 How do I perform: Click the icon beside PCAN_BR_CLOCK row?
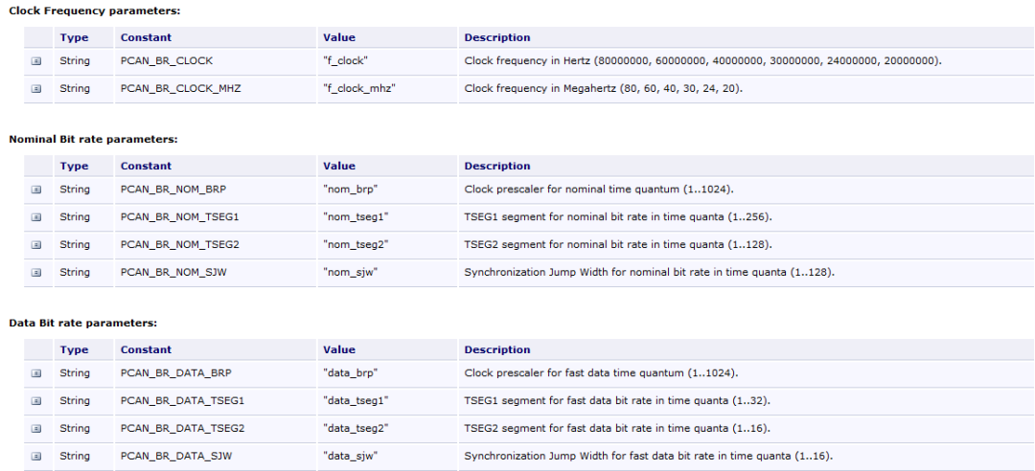[x=36, y=61]
